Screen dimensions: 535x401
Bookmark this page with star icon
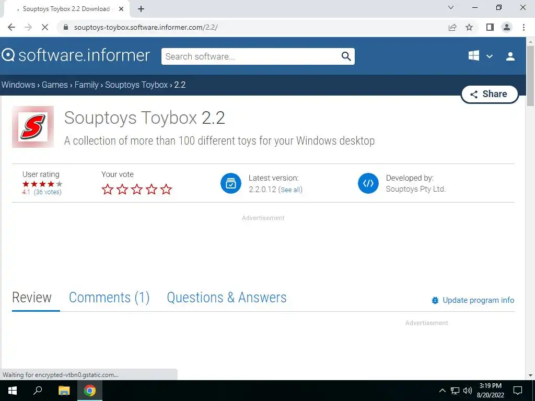click(x=469, y=27)
